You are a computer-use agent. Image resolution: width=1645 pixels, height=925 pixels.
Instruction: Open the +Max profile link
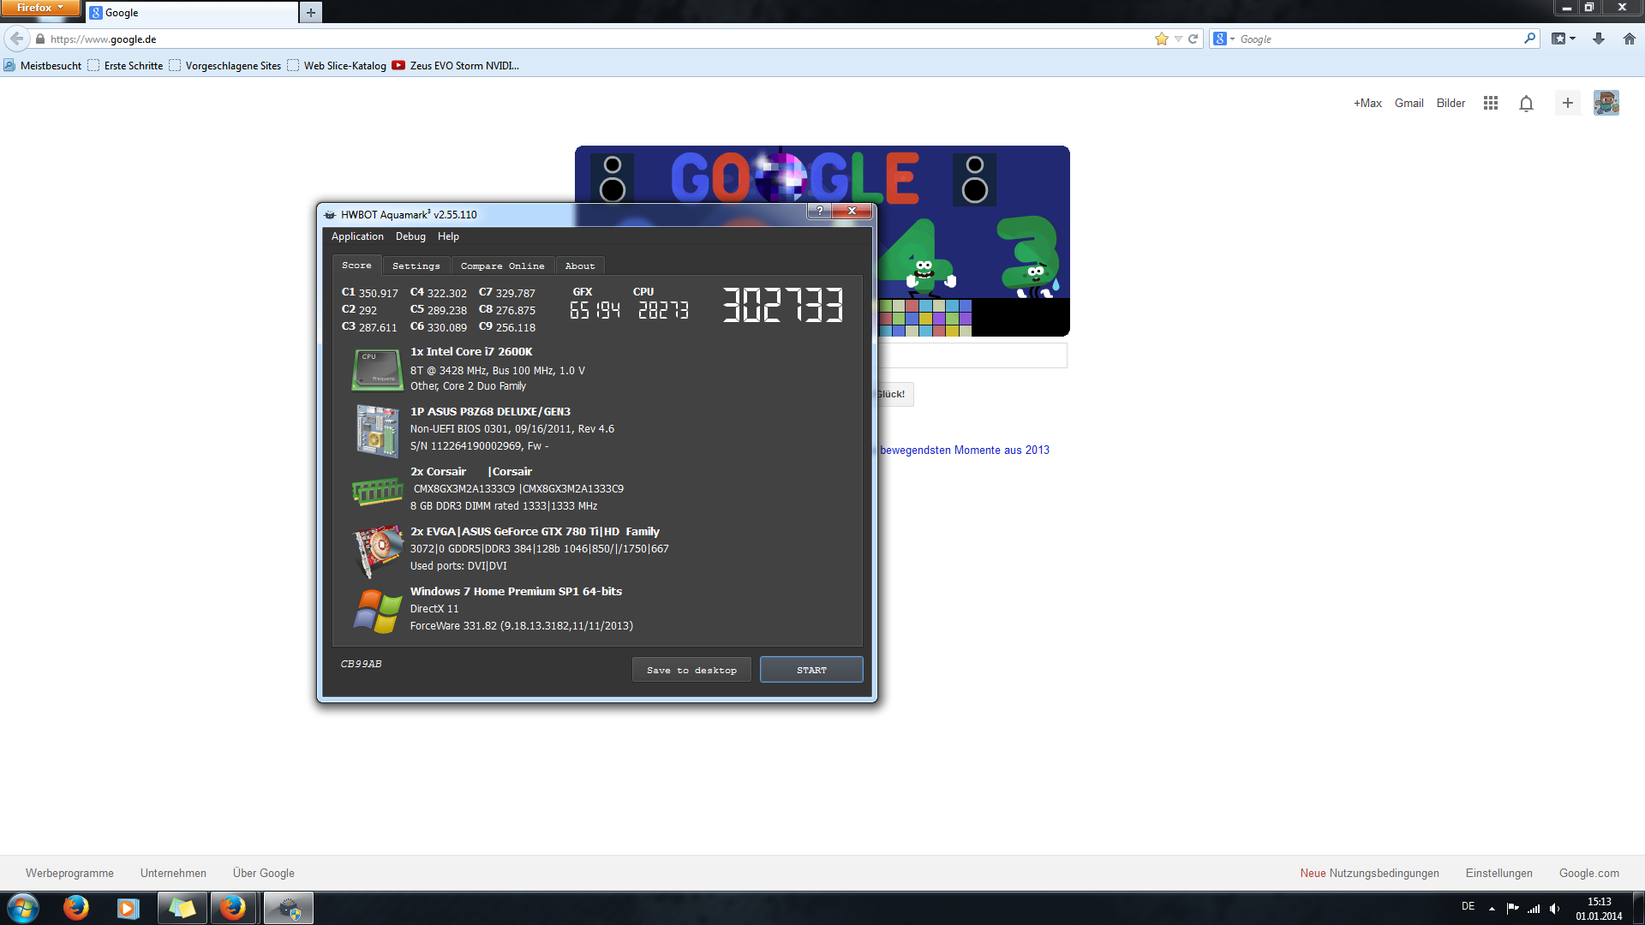tap(1367, 103)
